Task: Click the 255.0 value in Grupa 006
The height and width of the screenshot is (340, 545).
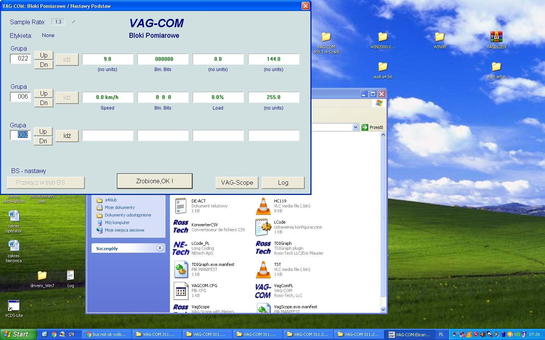Action: pyautogui.click(x=274, y=97)
